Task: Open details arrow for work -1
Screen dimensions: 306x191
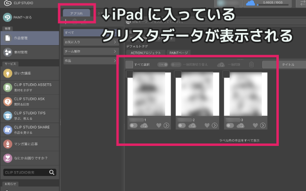Action: (x=167, y=126)
